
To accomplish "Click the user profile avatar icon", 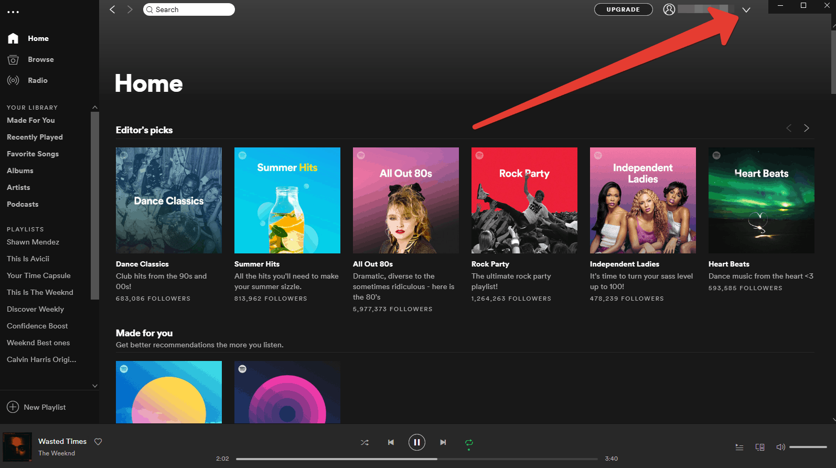I will pyautogui.click(x=669, y=9).
